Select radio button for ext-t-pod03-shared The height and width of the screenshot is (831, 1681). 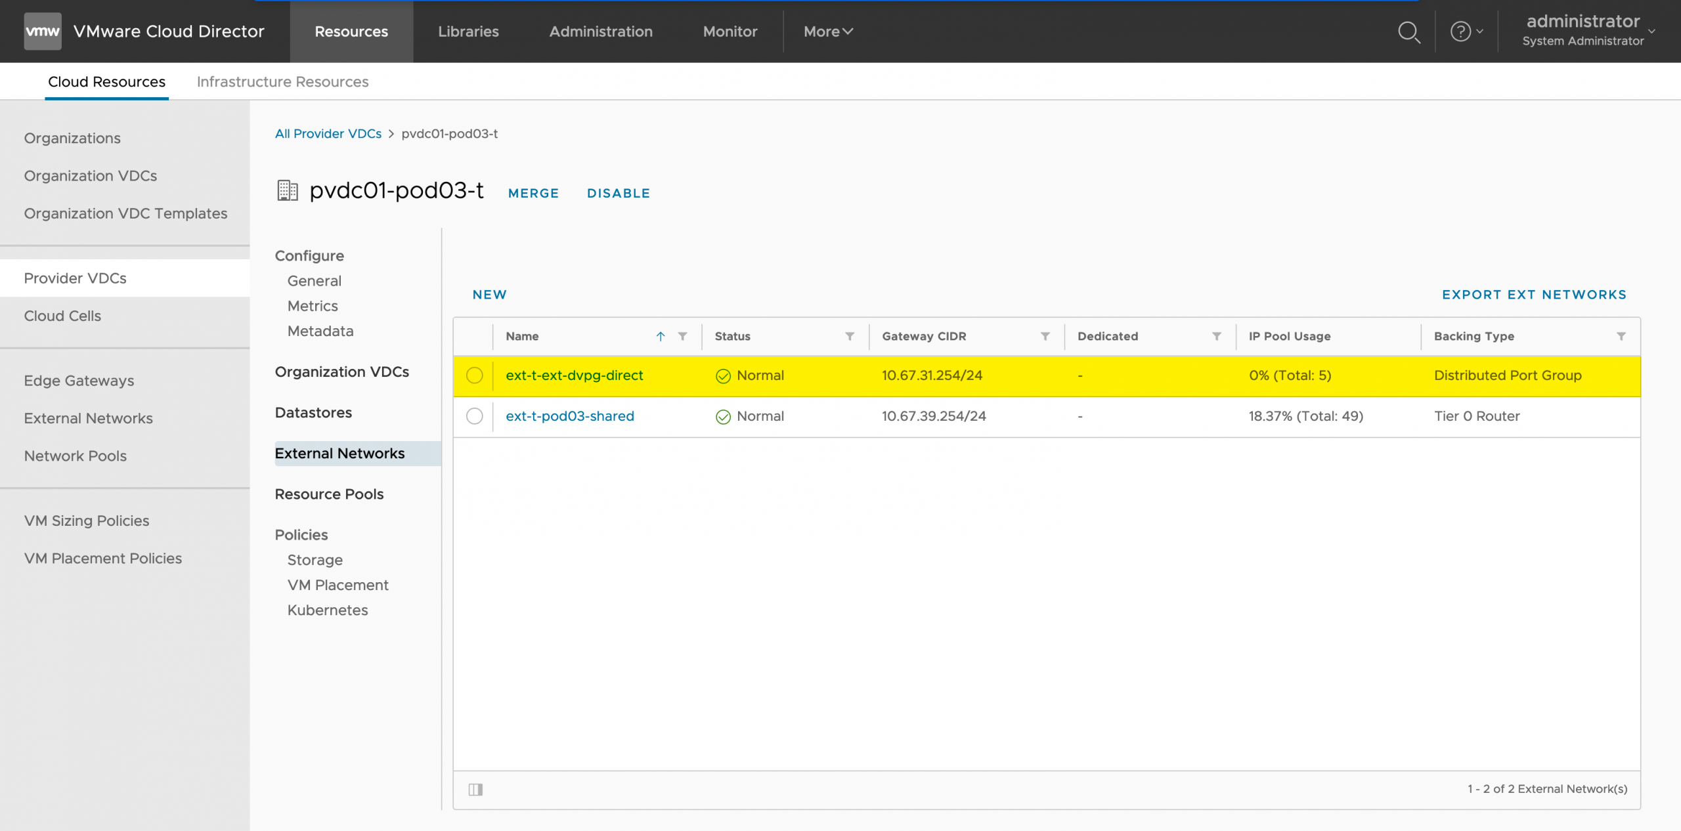pos(474,416)
